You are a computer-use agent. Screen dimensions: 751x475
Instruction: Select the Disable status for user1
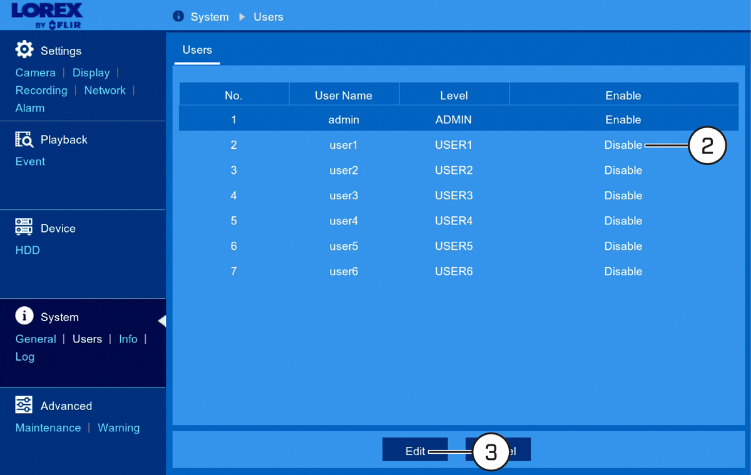pos(623,145)
